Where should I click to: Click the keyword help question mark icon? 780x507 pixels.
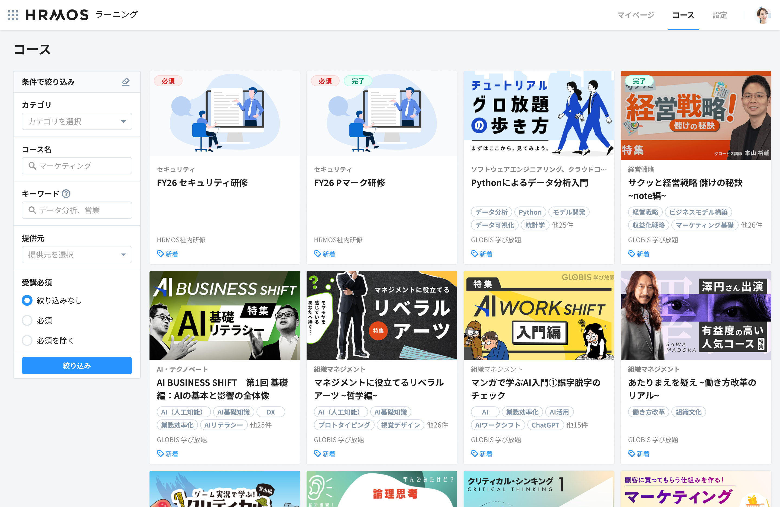66,194
